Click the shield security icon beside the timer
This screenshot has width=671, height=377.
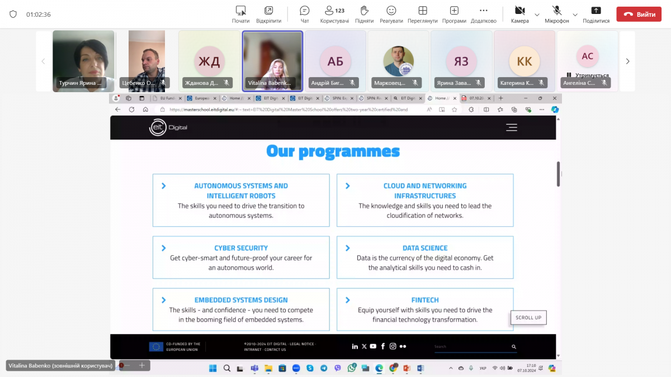13,15
